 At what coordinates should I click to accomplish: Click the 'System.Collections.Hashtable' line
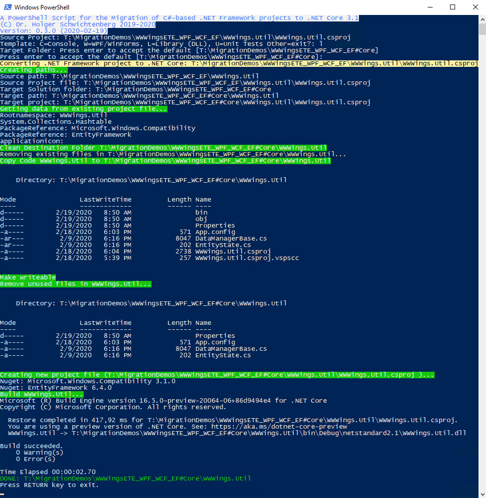(56, 122)
